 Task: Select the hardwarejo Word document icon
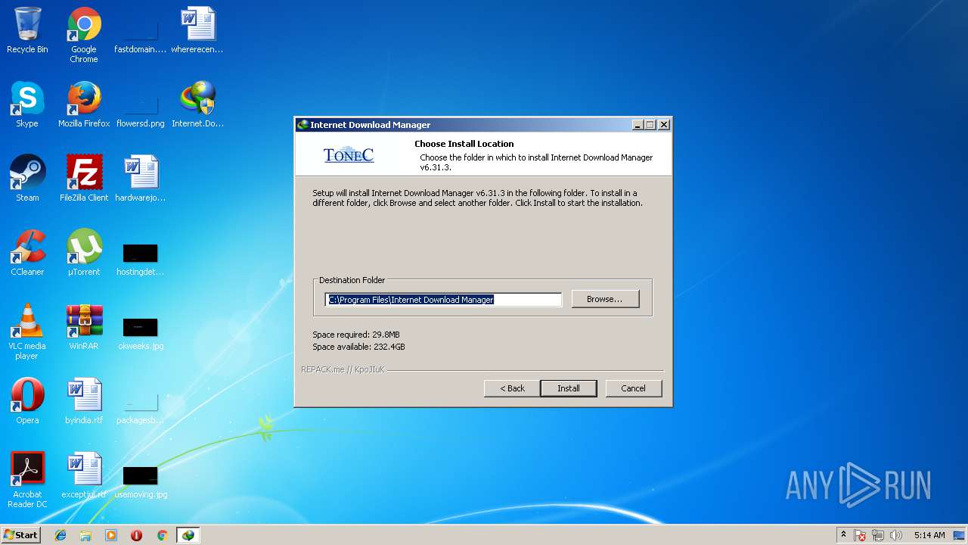(x=141, y=179)
